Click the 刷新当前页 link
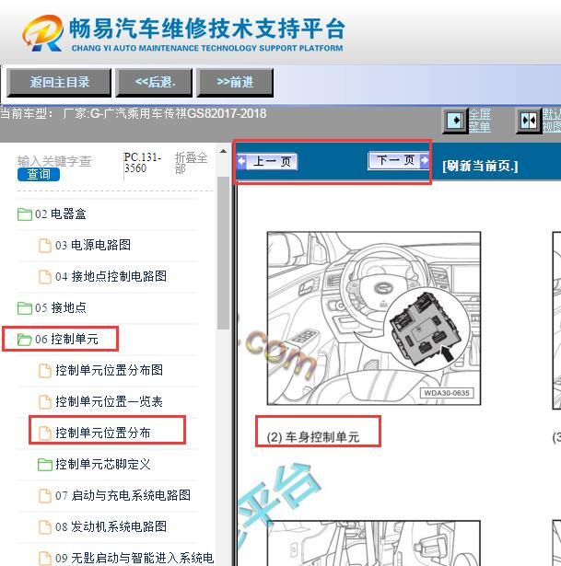The image size is (561, 566). click(x=480, y=166)
